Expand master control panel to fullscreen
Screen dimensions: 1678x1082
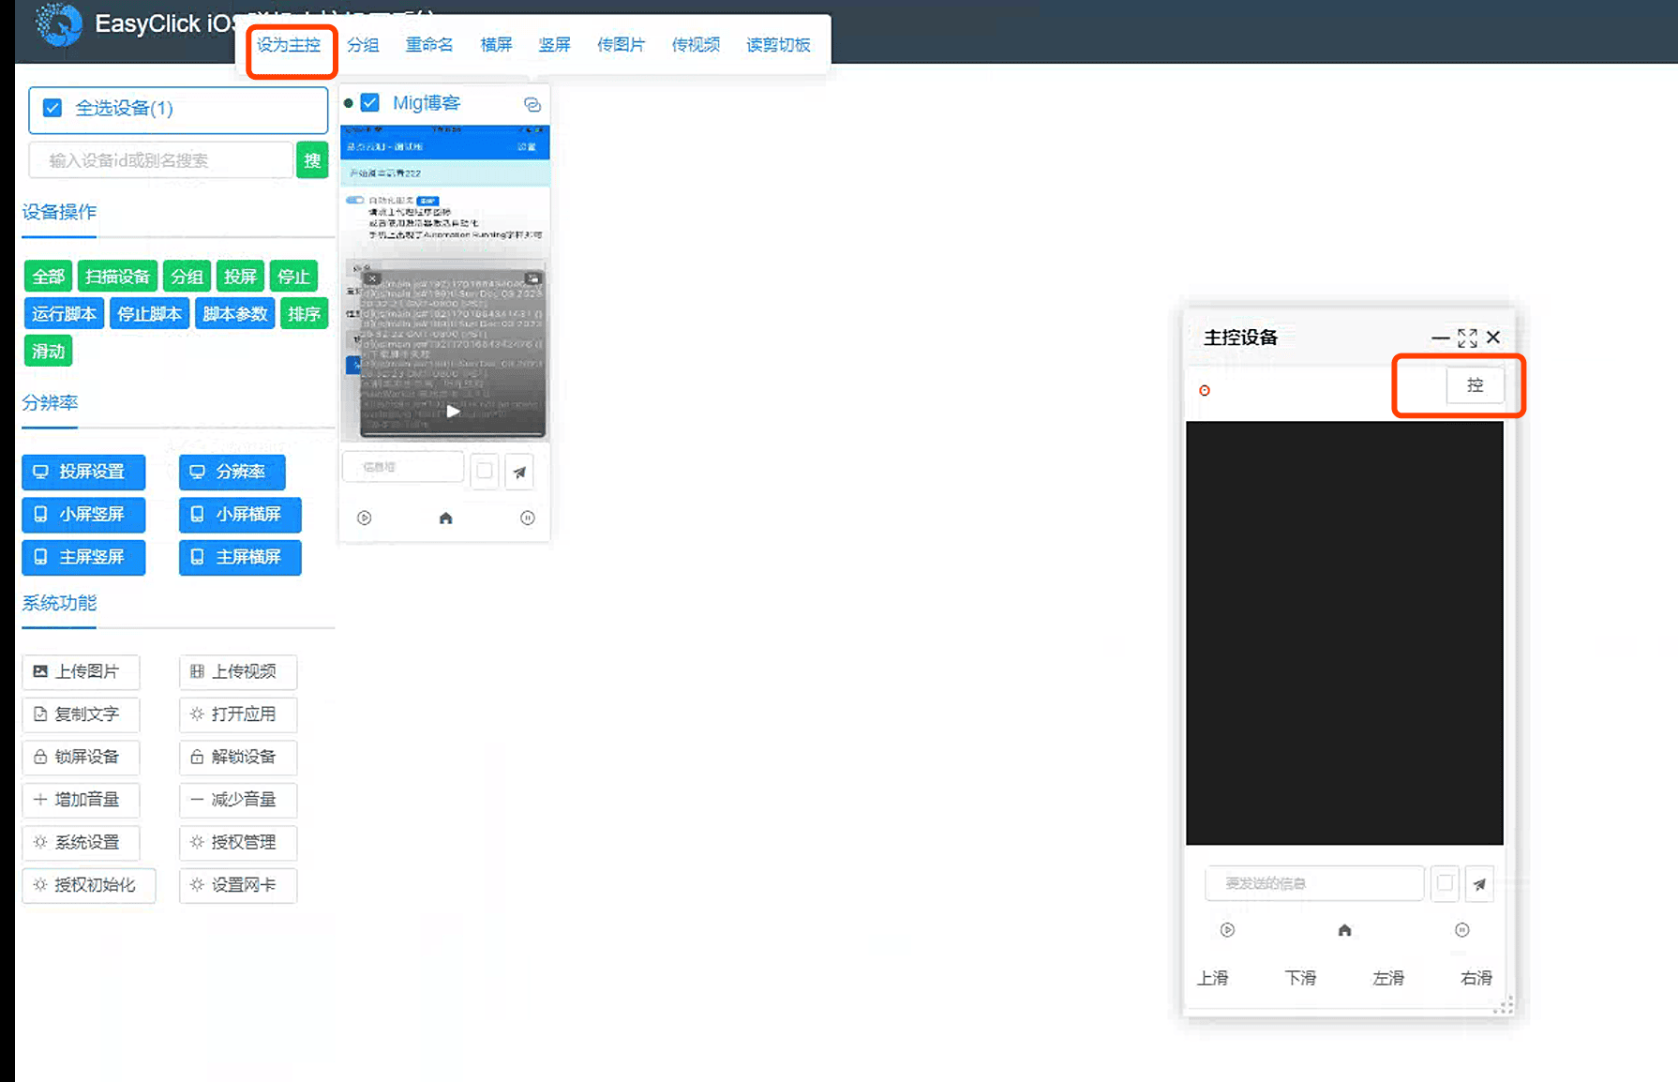coord(1467,338)
